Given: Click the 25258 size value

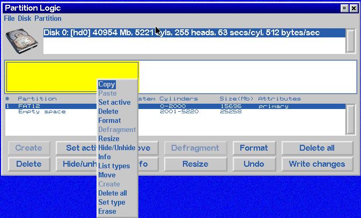Looking at the screenshot, I should point(231,112).
